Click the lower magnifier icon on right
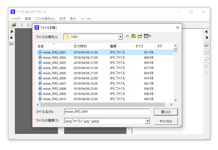The width and height of the screenshot is (218, 150). click(x=207, y=59)
